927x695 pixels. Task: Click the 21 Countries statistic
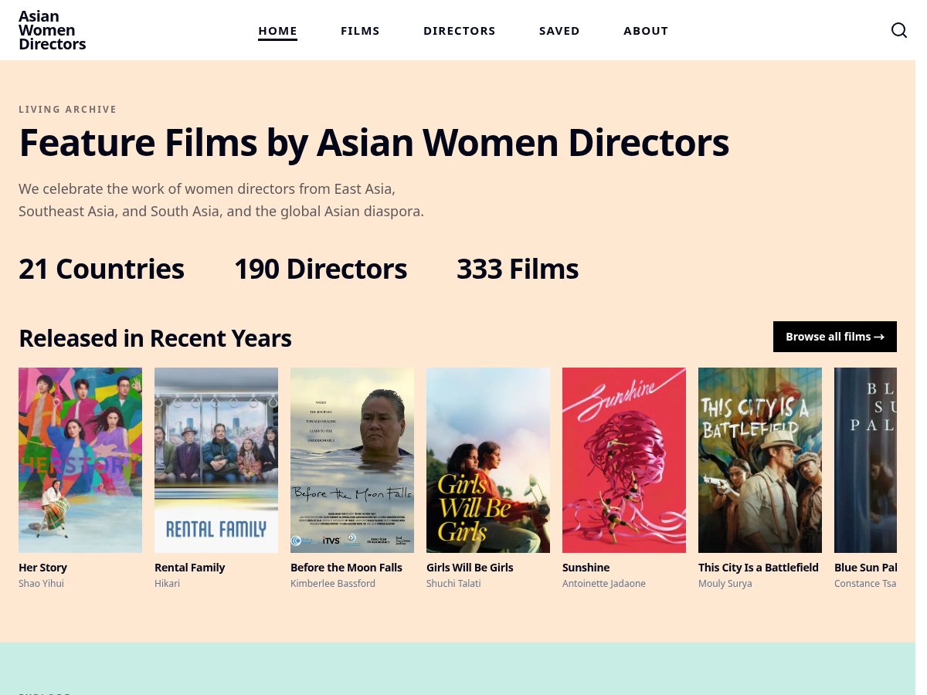(101, 269)
